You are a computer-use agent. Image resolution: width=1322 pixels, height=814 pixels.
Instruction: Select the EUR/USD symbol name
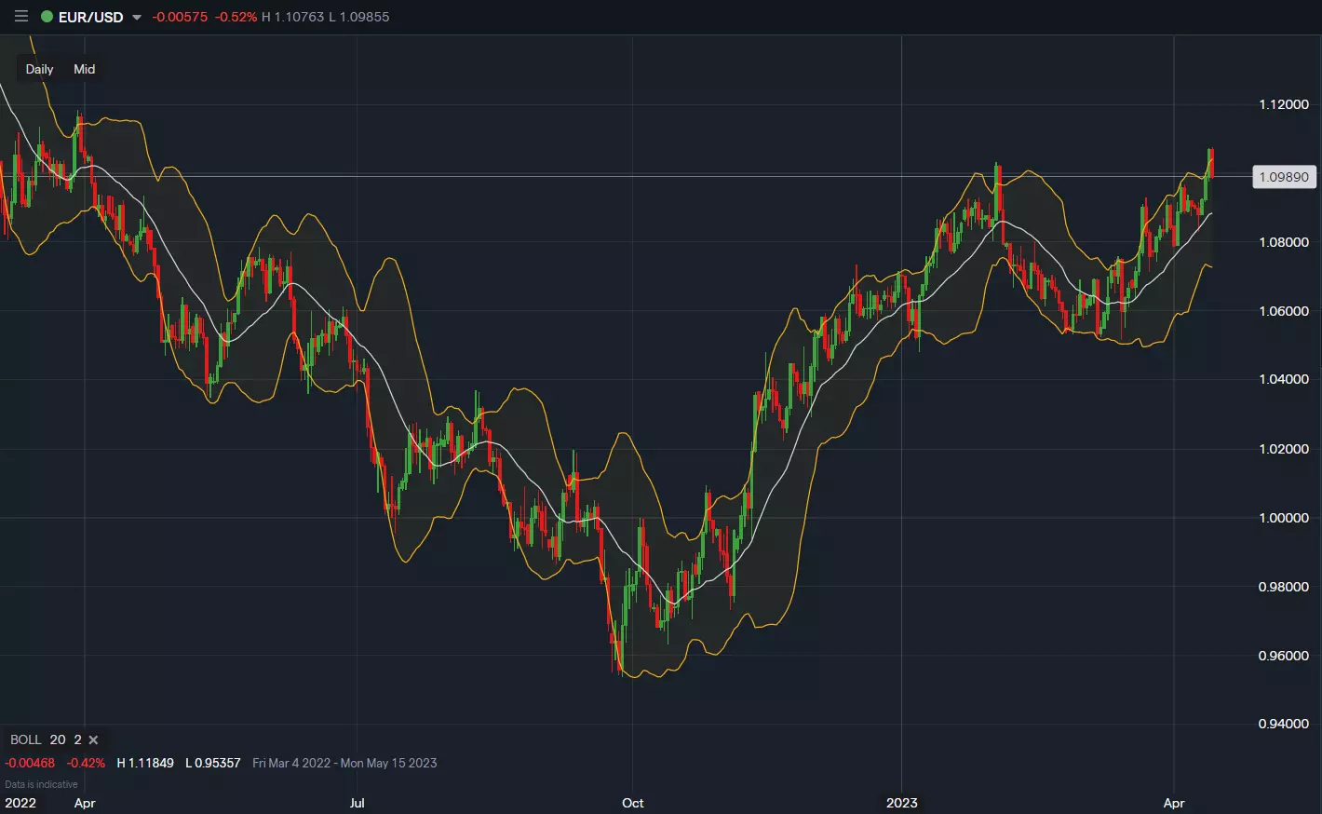(90, 17)
